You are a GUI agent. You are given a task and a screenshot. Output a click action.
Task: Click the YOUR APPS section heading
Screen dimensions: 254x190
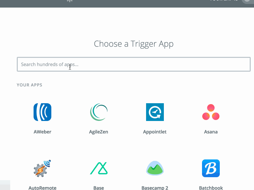click(x=30, y=85)
